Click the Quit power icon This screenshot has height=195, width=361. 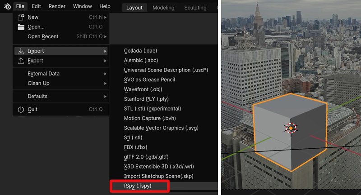tap(21, 110)
